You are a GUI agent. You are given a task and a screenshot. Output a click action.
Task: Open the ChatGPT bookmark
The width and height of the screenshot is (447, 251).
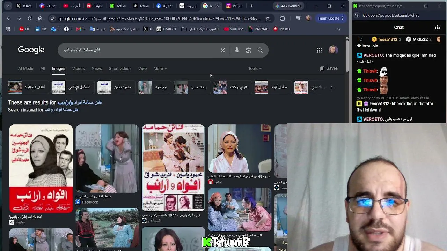pyautogui.click(x=166, y=29)
